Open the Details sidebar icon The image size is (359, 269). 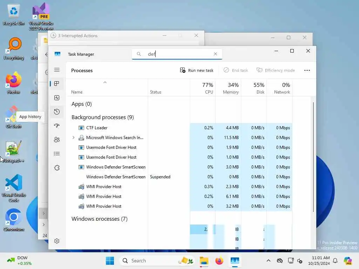click(x=57, y=154)
